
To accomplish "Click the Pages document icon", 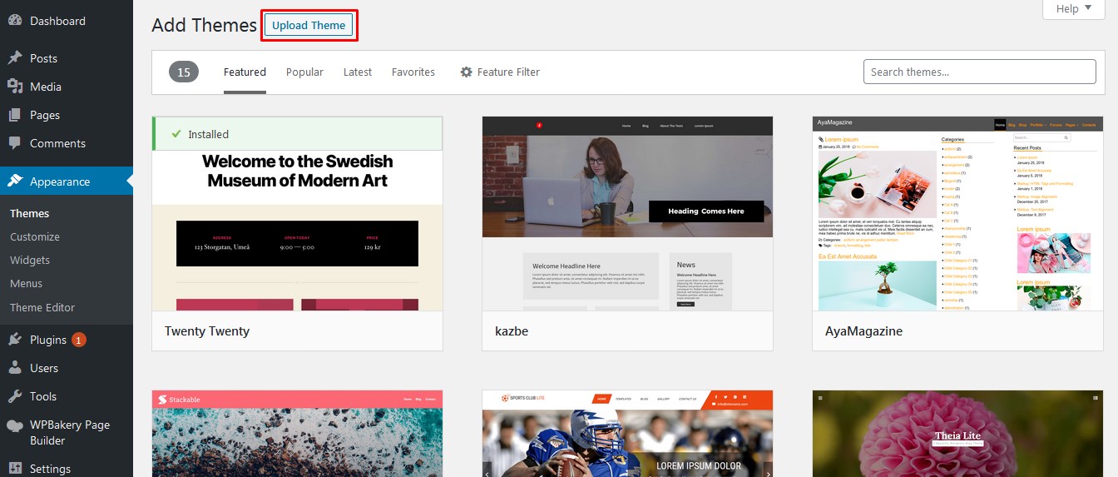I will point(14,115).
